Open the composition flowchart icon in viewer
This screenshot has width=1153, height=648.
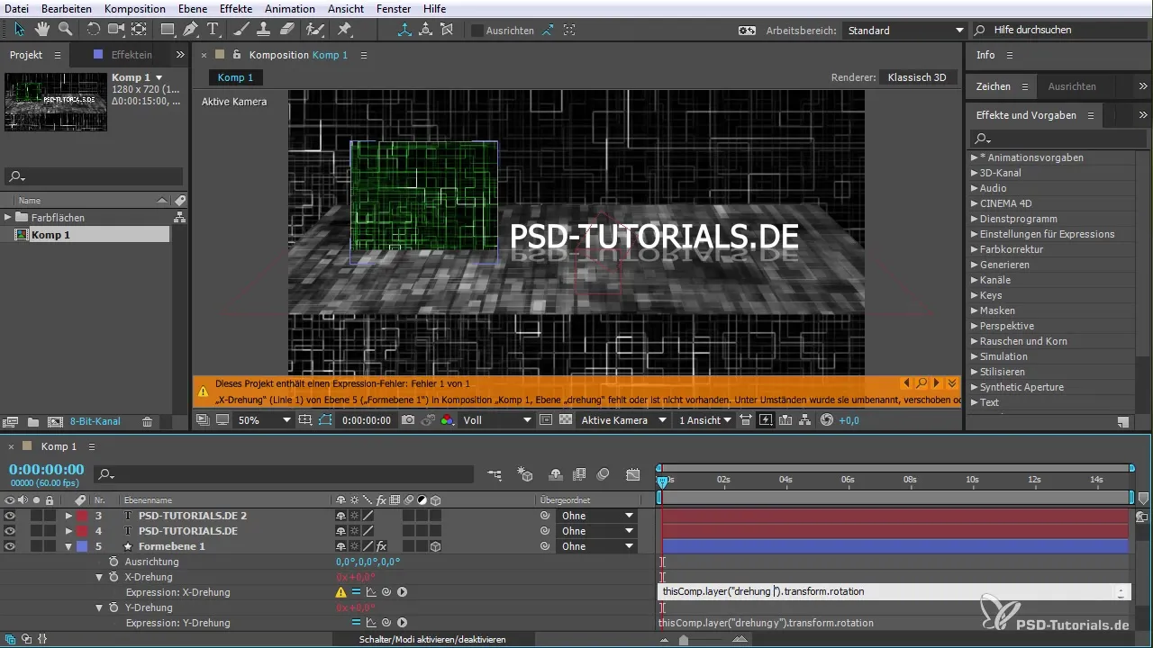click(x=806, y=420)
